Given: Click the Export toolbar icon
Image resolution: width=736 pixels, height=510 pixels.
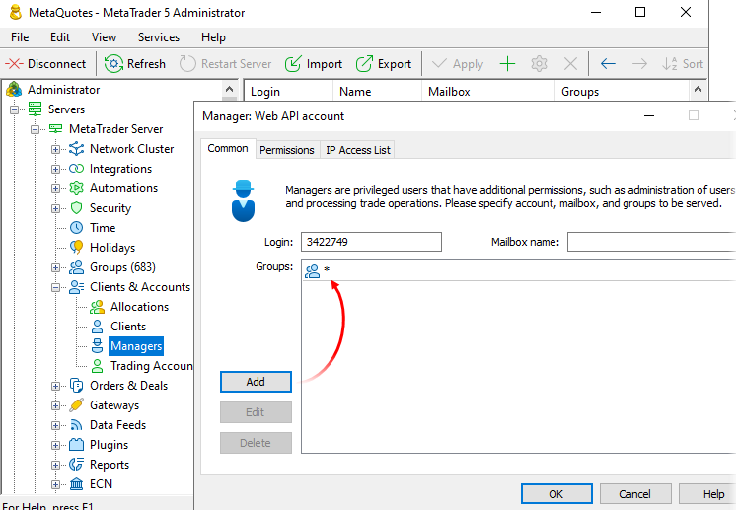Looking at the screenshot, I should tap(364, 64).
